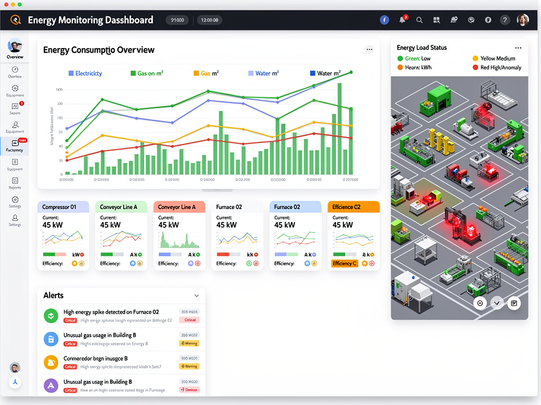Open the Energy Consumption Overview three-dot menu
This screenshot has width=541, height=405.
tap(369, 50)
